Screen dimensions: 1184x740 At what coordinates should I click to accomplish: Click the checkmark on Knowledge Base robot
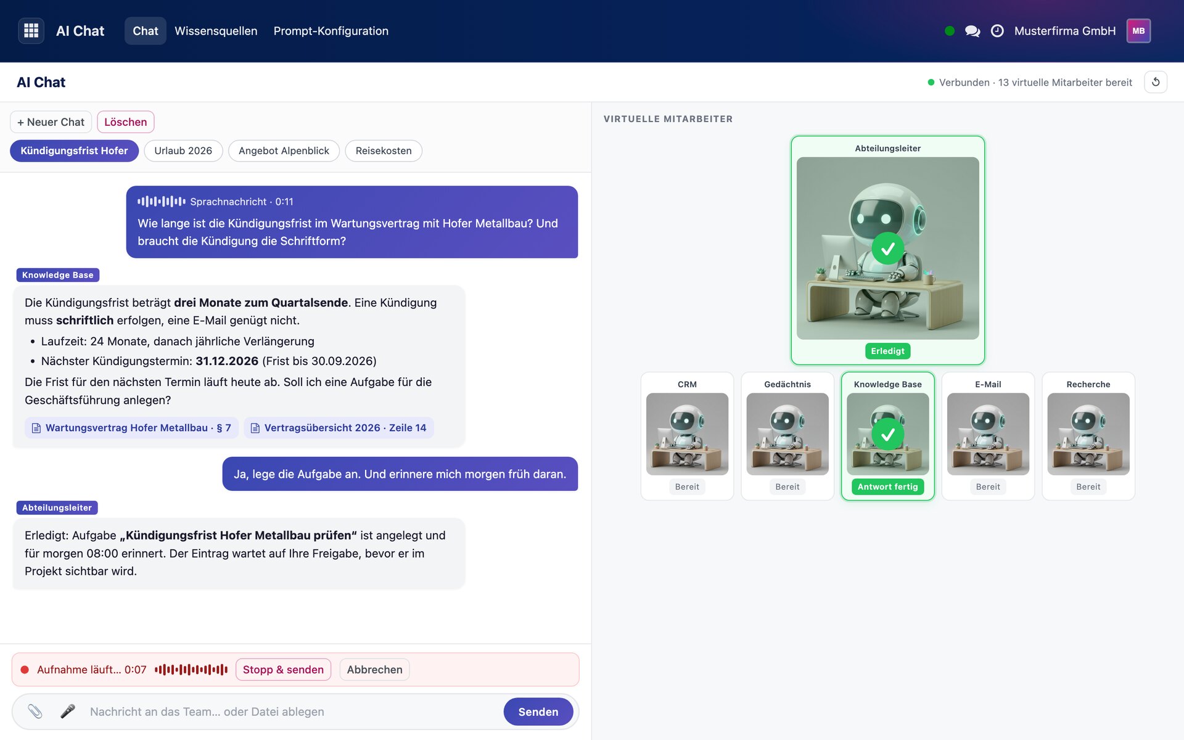pos(887,435)
